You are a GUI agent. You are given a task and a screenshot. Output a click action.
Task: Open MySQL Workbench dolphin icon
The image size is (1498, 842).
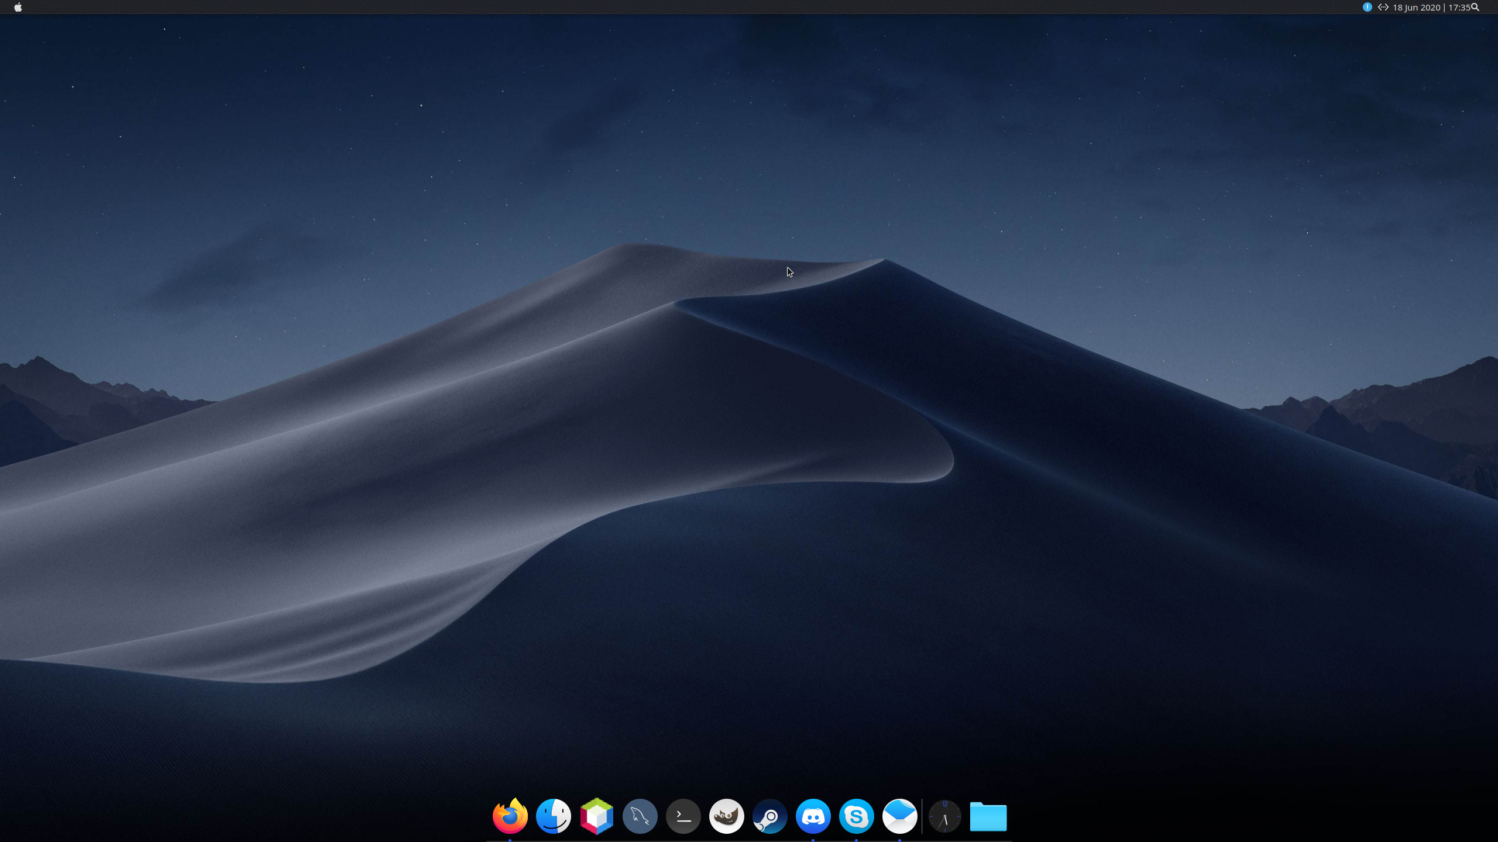tap(640, 816)
